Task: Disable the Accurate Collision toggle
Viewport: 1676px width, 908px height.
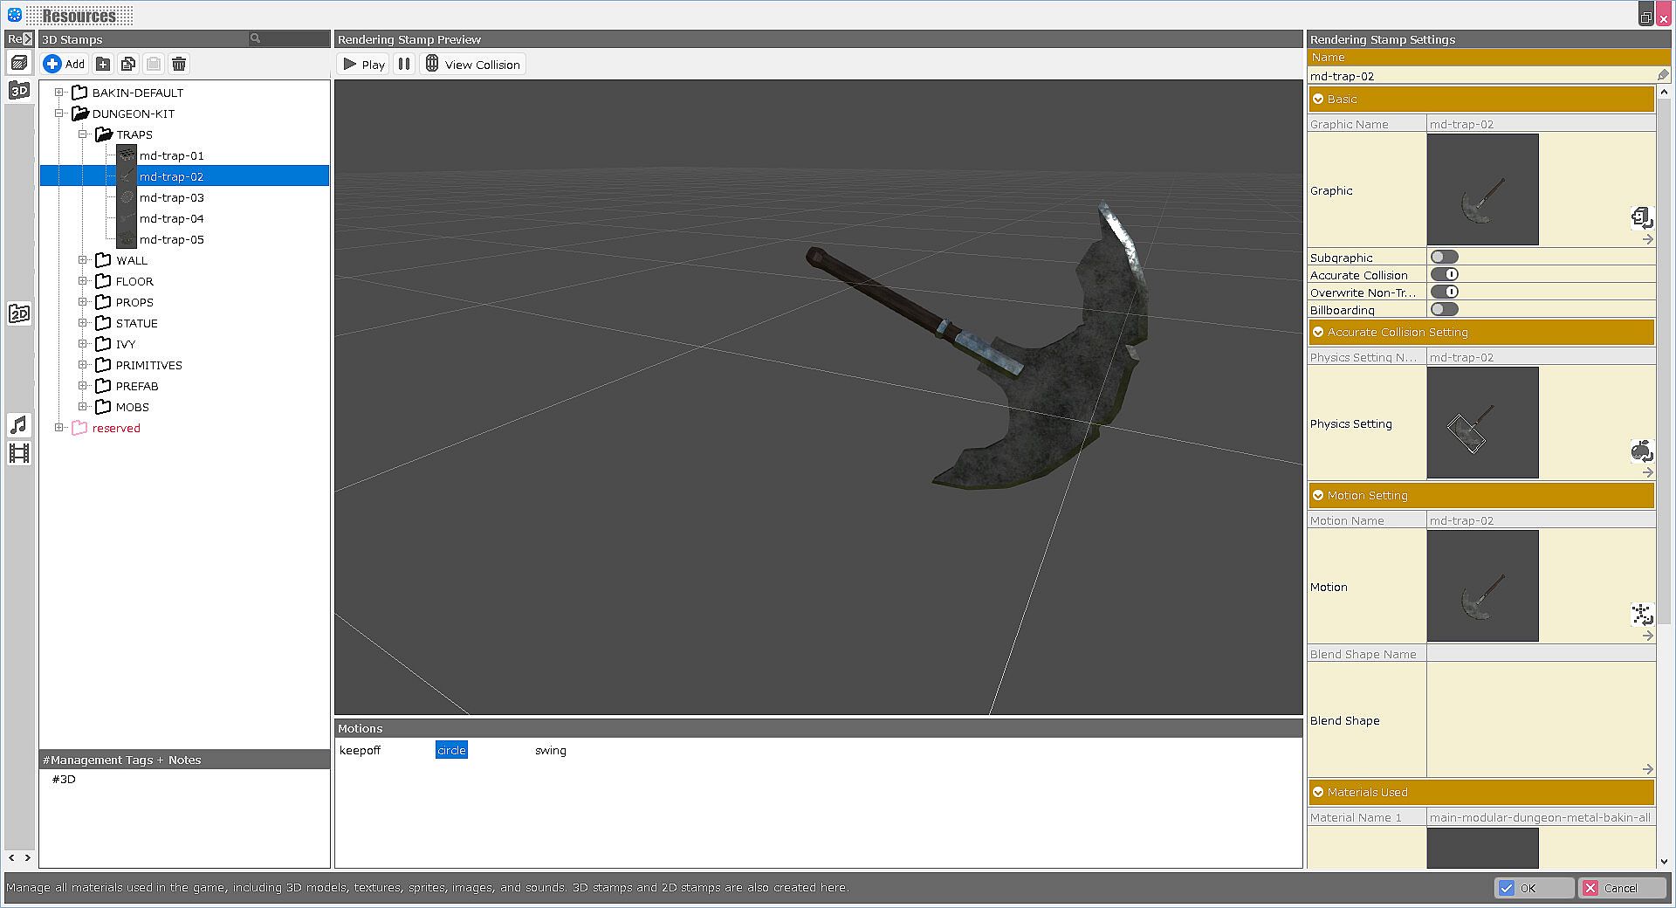Action: pos(1444,274)
